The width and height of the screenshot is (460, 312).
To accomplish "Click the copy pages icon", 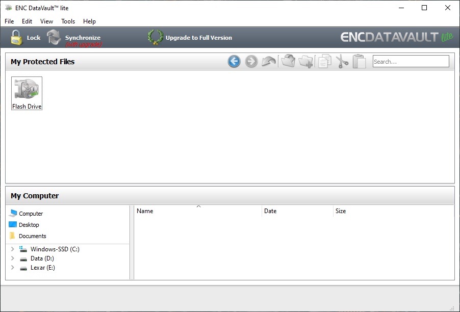I will point(325,61).
